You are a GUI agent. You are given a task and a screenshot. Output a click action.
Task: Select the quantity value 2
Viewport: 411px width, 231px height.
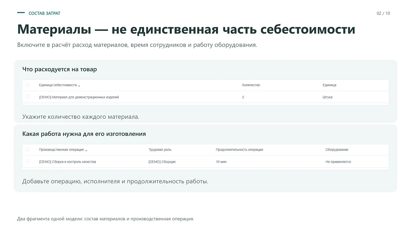coord(243,97)
